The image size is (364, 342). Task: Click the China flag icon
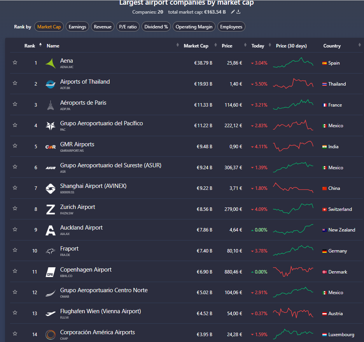[325, 188]
